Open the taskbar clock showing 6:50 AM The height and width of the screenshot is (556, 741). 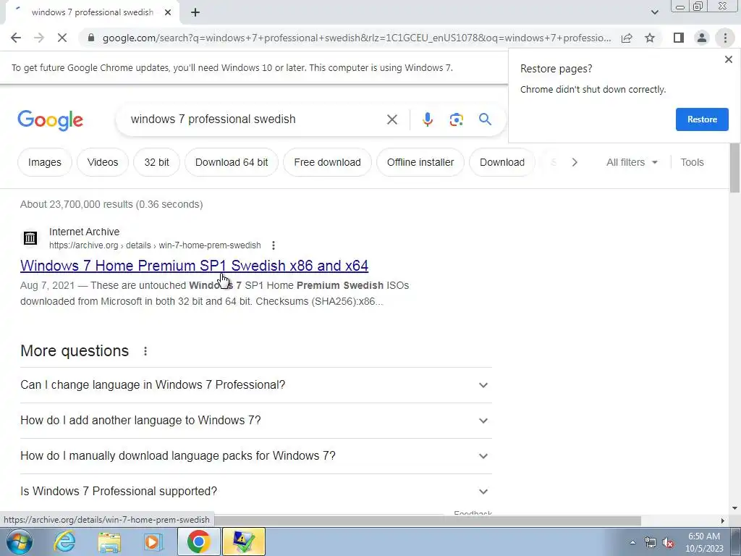pyautogui.click(x=704, y=542)
